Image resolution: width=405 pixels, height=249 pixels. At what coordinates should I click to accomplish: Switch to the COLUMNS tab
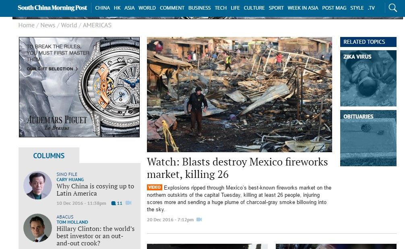click(49, 156)
